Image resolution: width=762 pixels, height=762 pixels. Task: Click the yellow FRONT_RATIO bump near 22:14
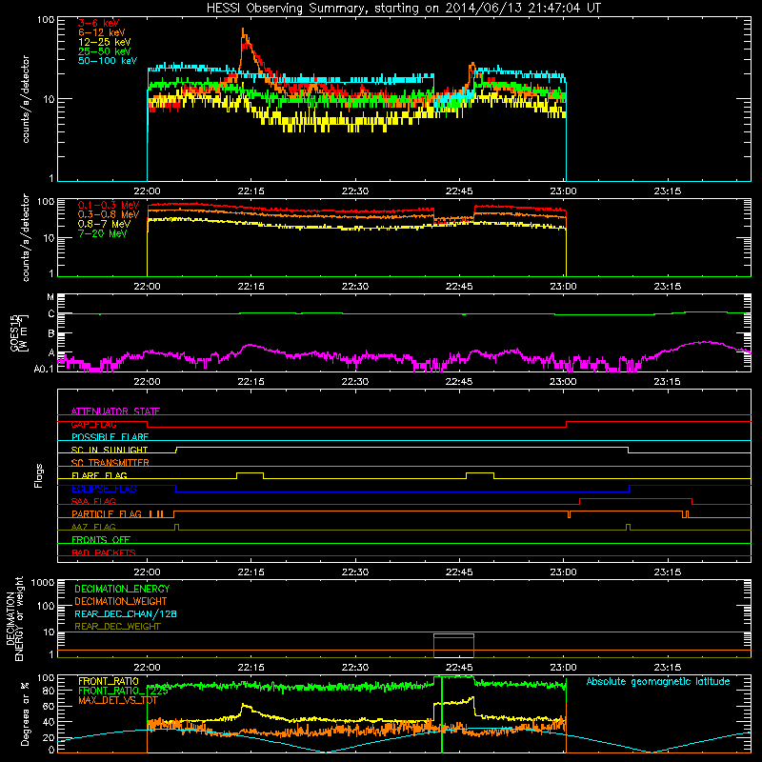pyautogui.click(x=246, y=707)
